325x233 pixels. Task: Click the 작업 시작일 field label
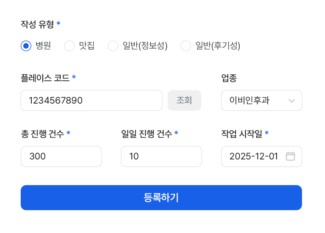[x=242, y=134]
